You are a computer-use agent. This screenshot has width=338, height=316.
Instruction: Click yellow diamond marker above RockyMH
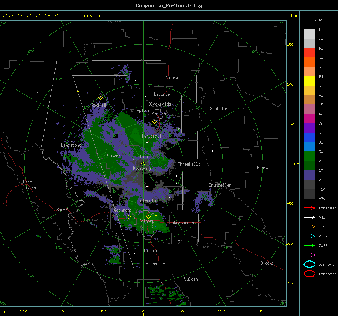click(100, 98)
